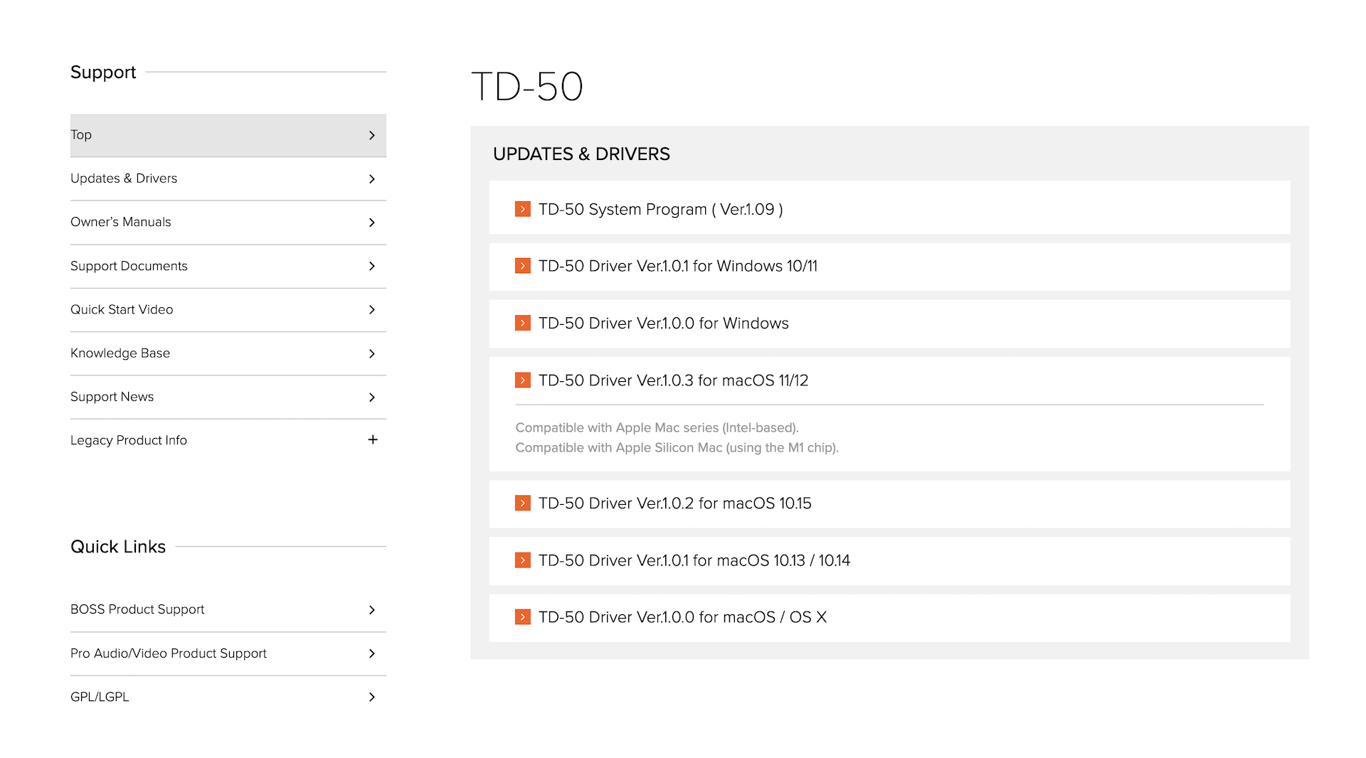Open BOSS Product Support quick link

coord(137,609)
